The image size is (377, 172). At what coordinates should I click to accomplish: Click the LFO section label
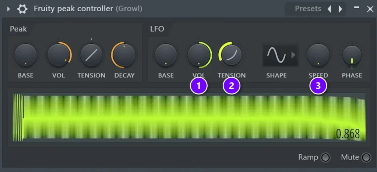coord(157,29)
